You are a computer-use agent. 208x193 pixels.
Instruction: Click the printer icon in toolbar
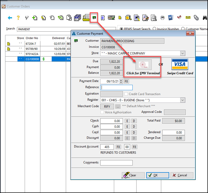162,18
